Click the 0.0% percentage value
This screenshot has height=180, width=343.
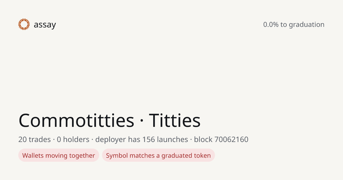(x=271, y=25)
